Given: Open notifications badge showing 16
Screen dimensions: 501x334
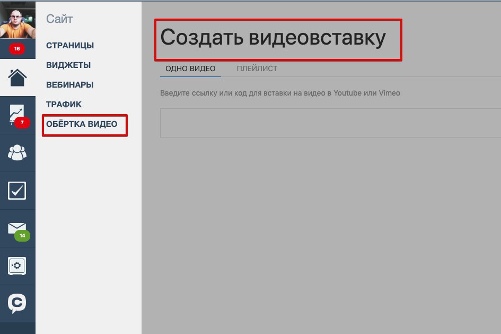Looking at the screenshot, I should pos(17,49).
